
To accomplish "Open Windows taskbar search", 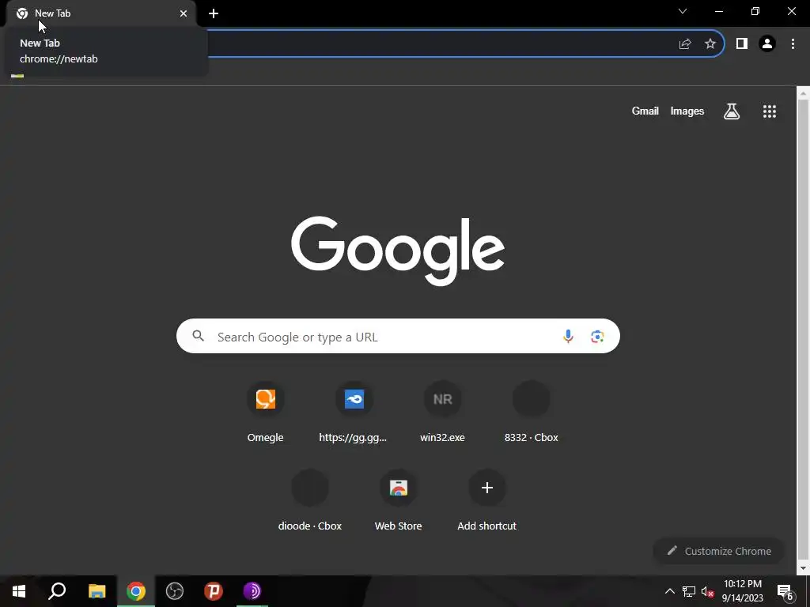I will [x=57, y=591].
